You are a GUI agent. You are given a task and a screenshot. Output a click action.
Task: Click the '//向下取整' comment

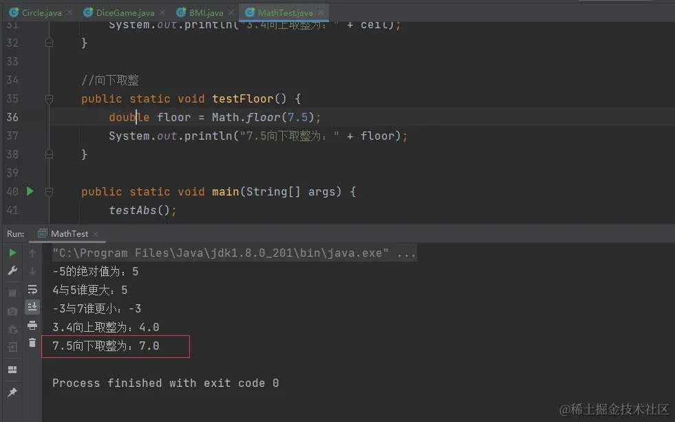pyautogui.click(x=110, y=80)
